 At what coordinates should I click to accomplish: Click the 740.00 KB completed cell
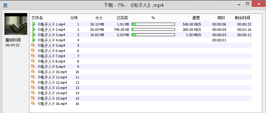122,30
